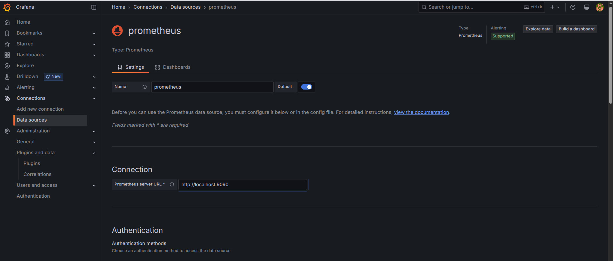Open Explore in the sidebar

click(25, 66)
